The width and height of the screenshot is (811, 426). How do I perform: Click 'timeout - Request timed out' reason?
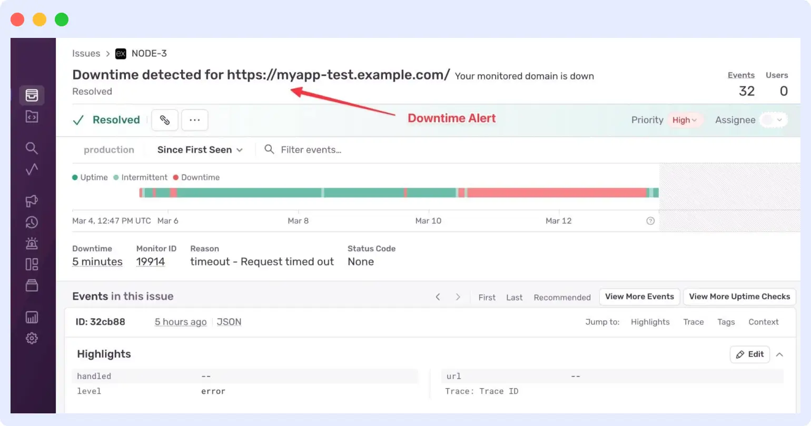point(262,262)
